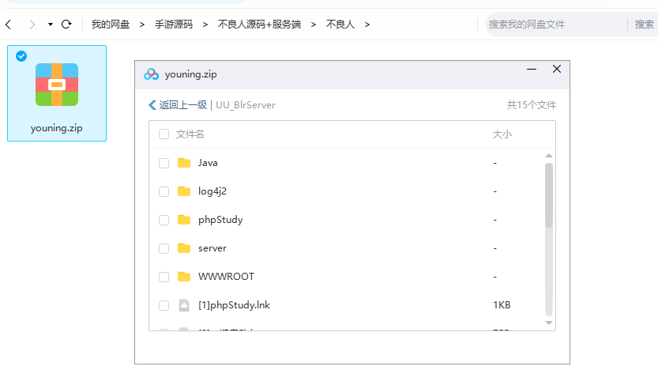This screenshot has height=389, width=658.
Task: Click the 共15个文件 file count label
Action: [532, 105]
